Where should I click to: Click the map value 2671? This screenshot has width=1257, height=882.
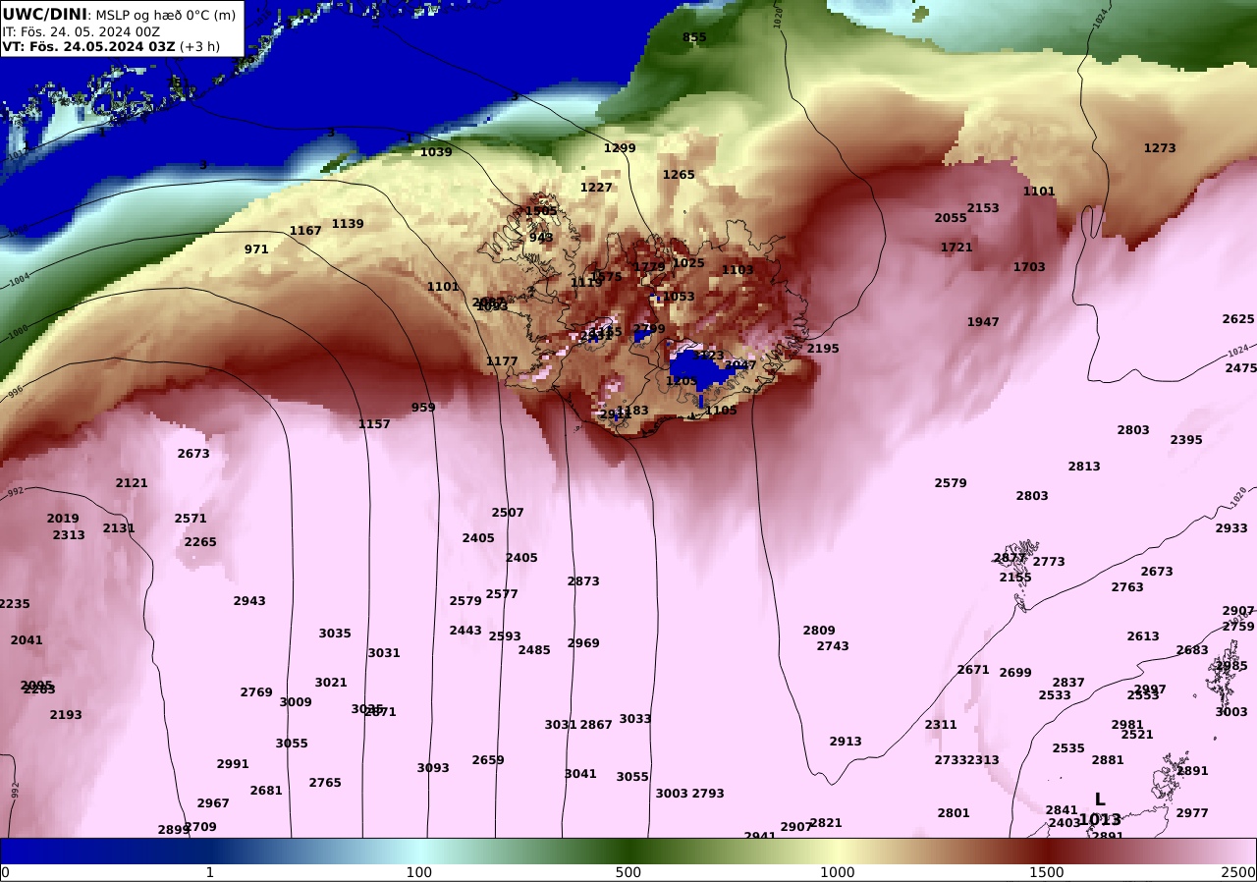pos(973,670)
